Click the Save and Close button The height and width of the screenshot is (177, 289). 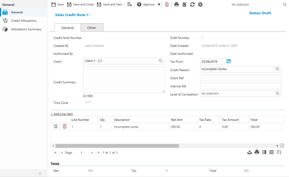click(x=80, y=4)
